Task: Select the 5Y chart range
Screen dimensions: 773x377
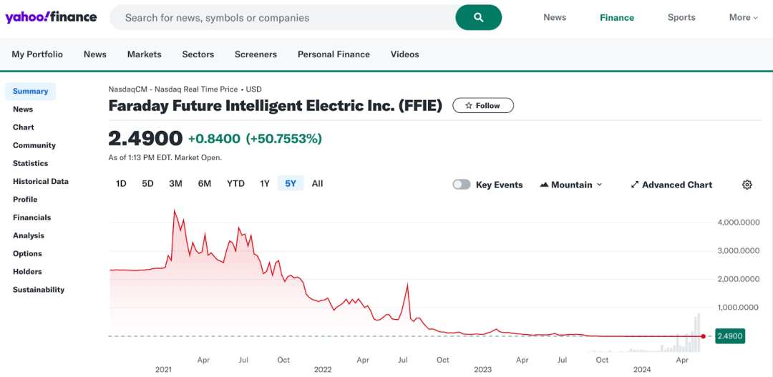Action: [x=291, y=184]
